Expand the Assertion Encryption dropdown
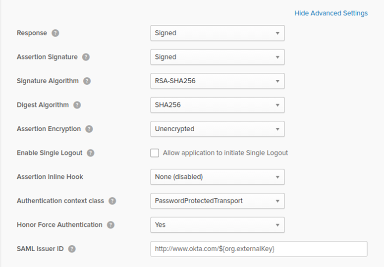This screenshot has width=384, height=267. point(217,129)
